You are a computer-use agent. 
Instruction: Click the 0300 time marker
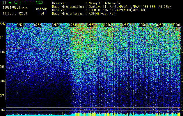point(177,25)
